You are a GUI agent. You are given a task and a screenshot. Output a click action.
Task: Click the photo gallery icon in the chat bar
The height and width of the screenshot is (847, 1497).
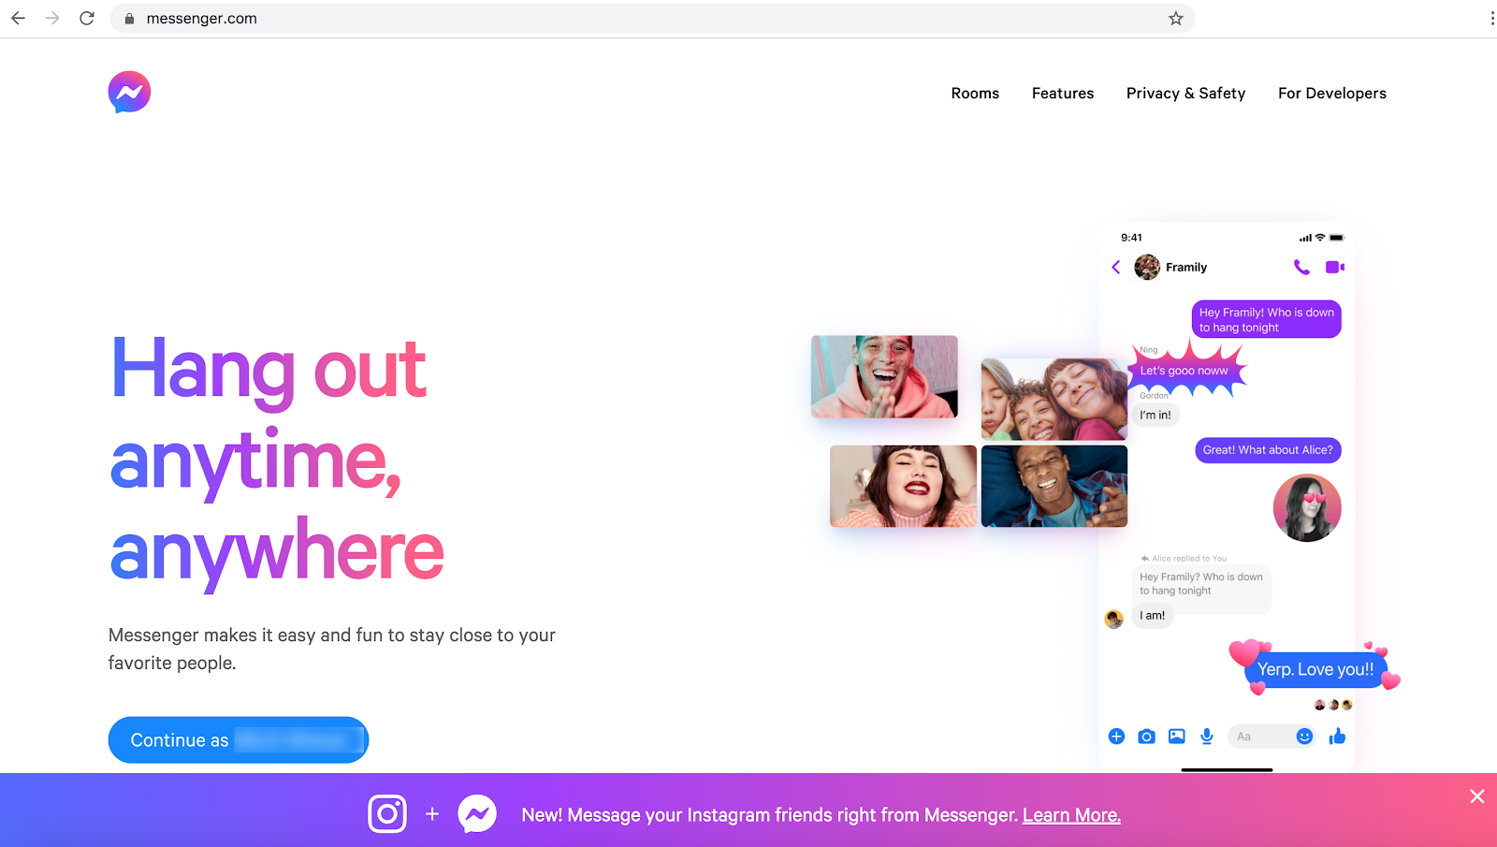(1177, 737)
